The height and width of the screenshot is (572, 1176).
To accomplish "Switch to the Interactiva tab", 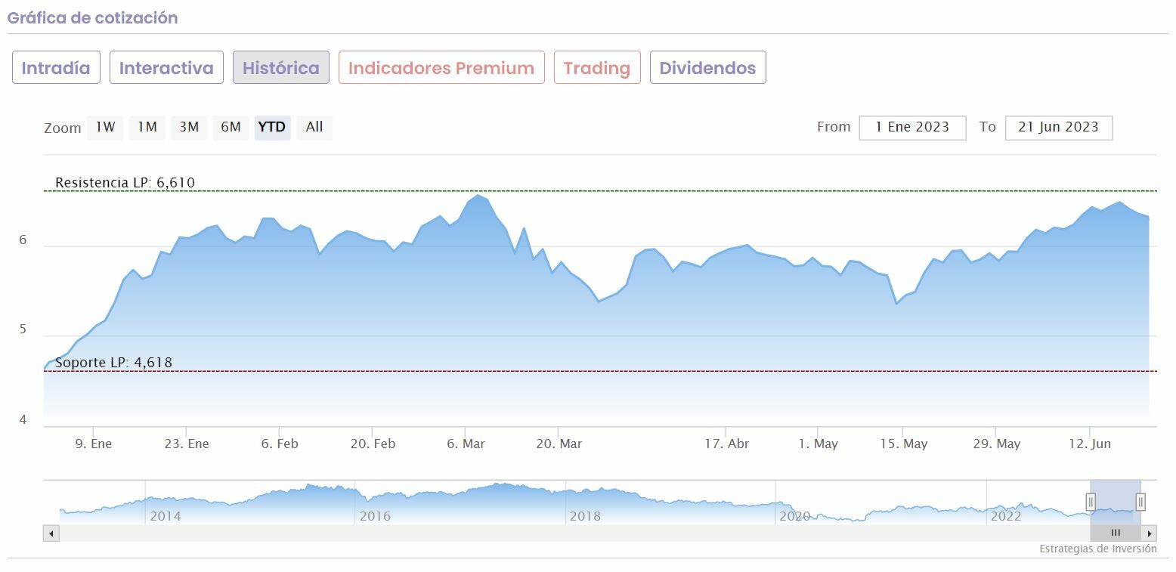I will [166, 67].
